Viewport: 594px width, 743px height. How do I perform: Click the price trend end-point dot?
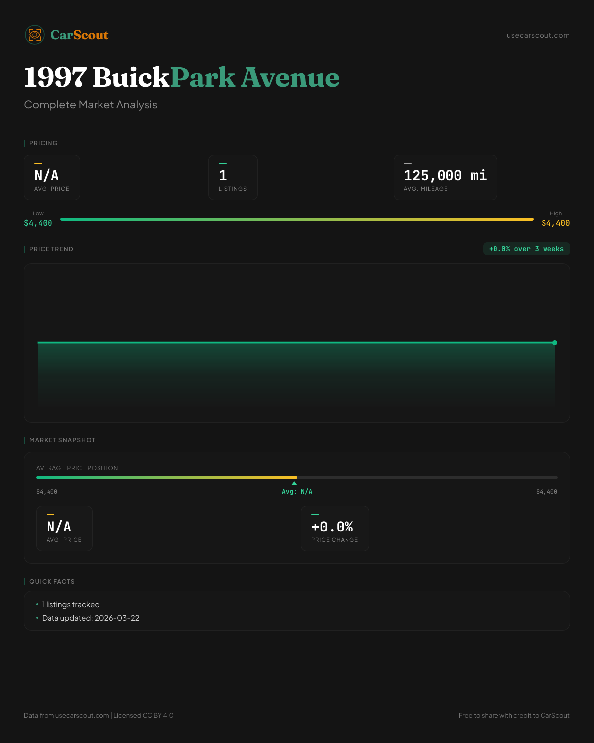coord(555,343)
